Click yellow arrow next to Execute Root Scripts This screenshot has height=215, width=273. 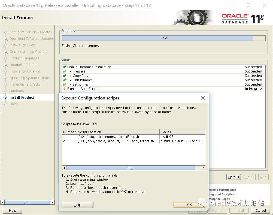click(x=64, y=89)
